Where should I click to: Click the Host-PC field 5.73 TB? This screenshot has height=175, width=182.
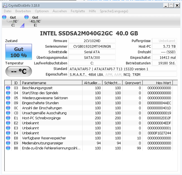pyautogui.click(x=164, y=47)
